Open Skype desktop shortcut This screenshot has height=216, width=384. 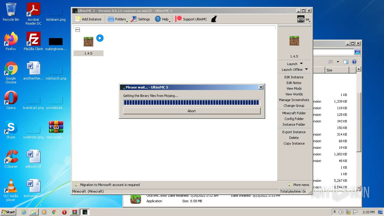11,130
